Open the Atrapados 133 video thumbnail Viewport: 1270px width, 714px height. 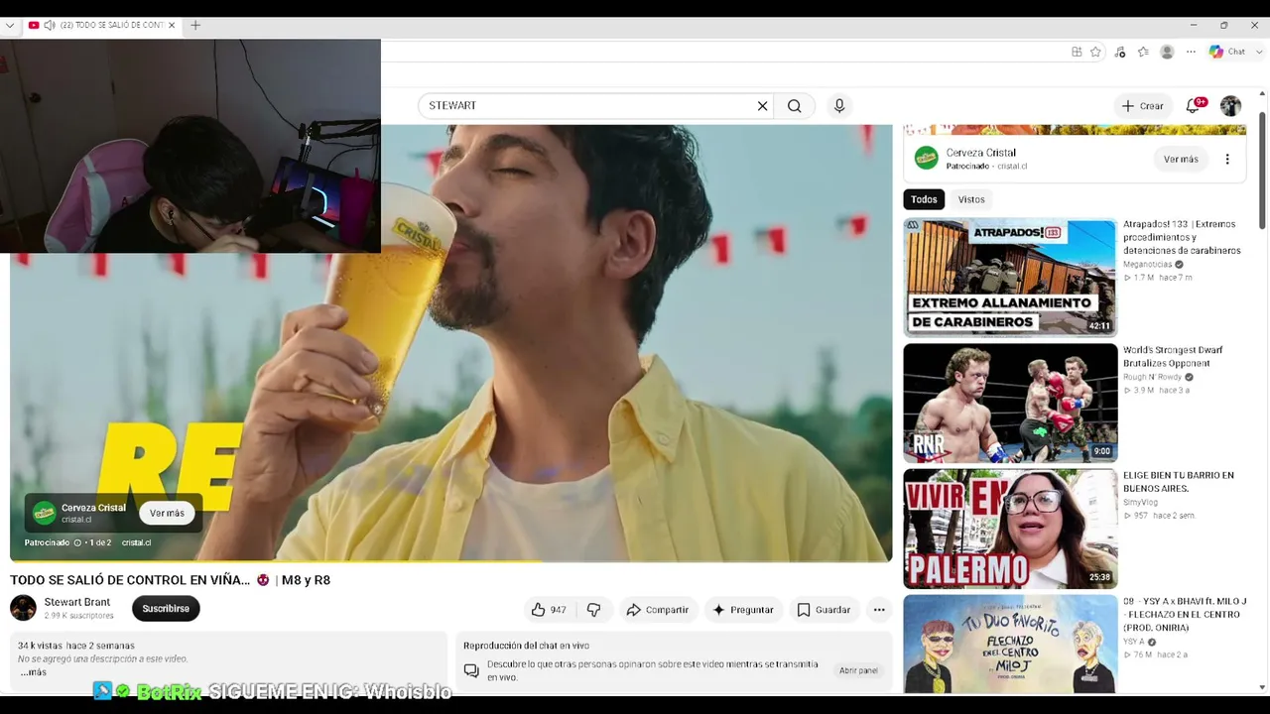click(1010, 277)
